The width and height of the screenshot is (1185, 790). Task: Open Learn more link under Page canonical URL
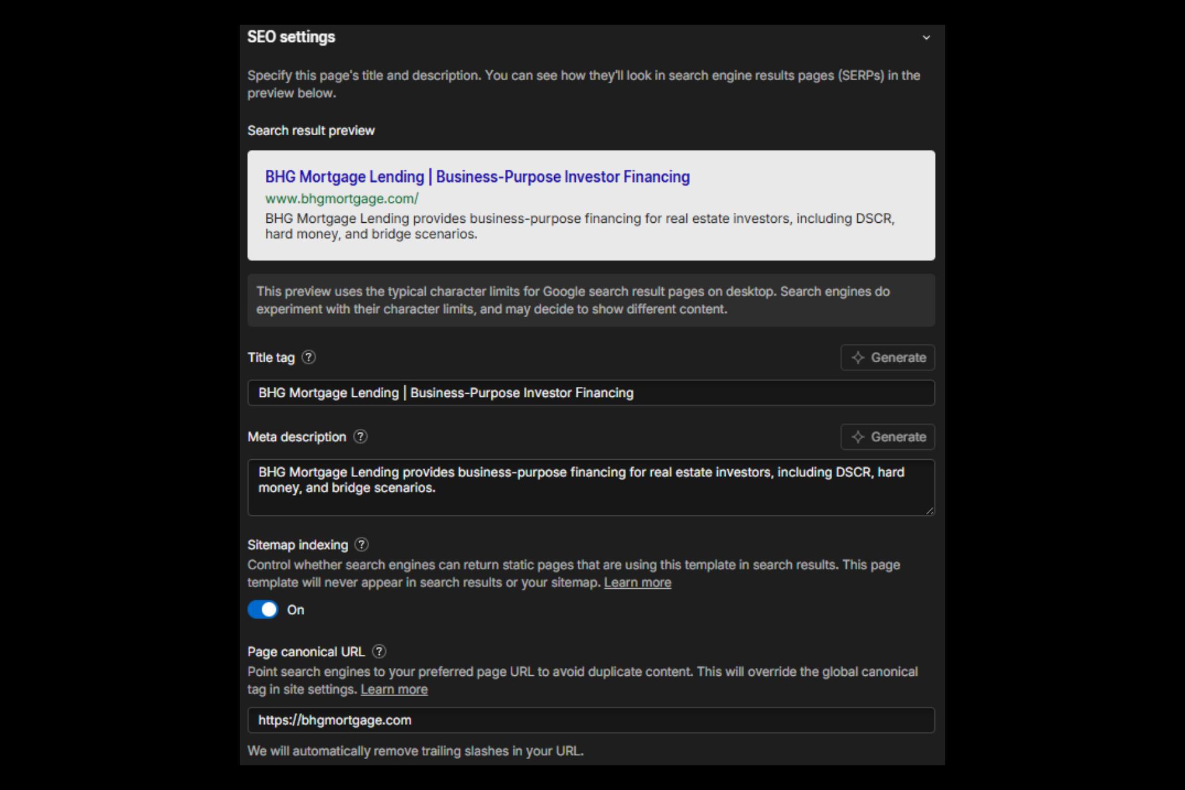[x=394, y=689]
